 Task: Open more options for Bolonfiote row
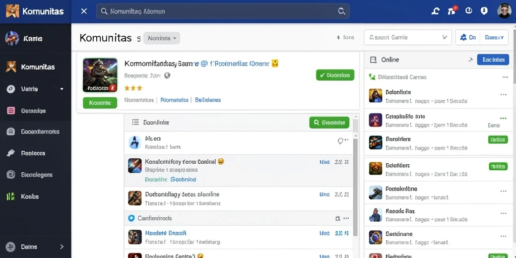pyautogui.click(x=503, y=94)
